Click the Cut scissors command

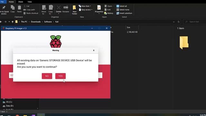click(x=26, y=6)
